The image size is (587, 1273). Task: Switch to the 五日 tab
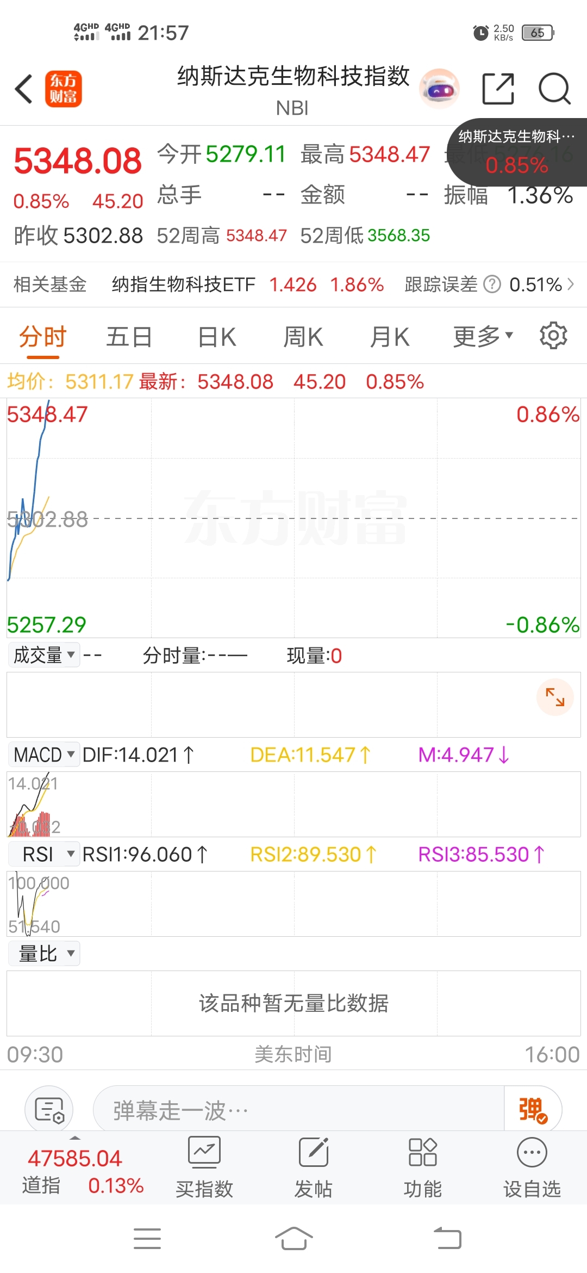[x=129, y=337]
